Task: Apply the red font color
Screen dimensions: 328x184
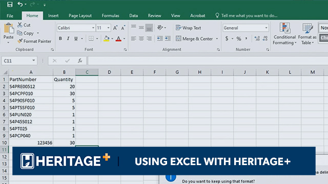Action: tap(118, 39)
